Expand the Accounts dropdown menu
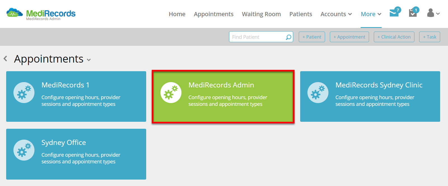This screenshot has width=448, height=186. coord(336,14)
